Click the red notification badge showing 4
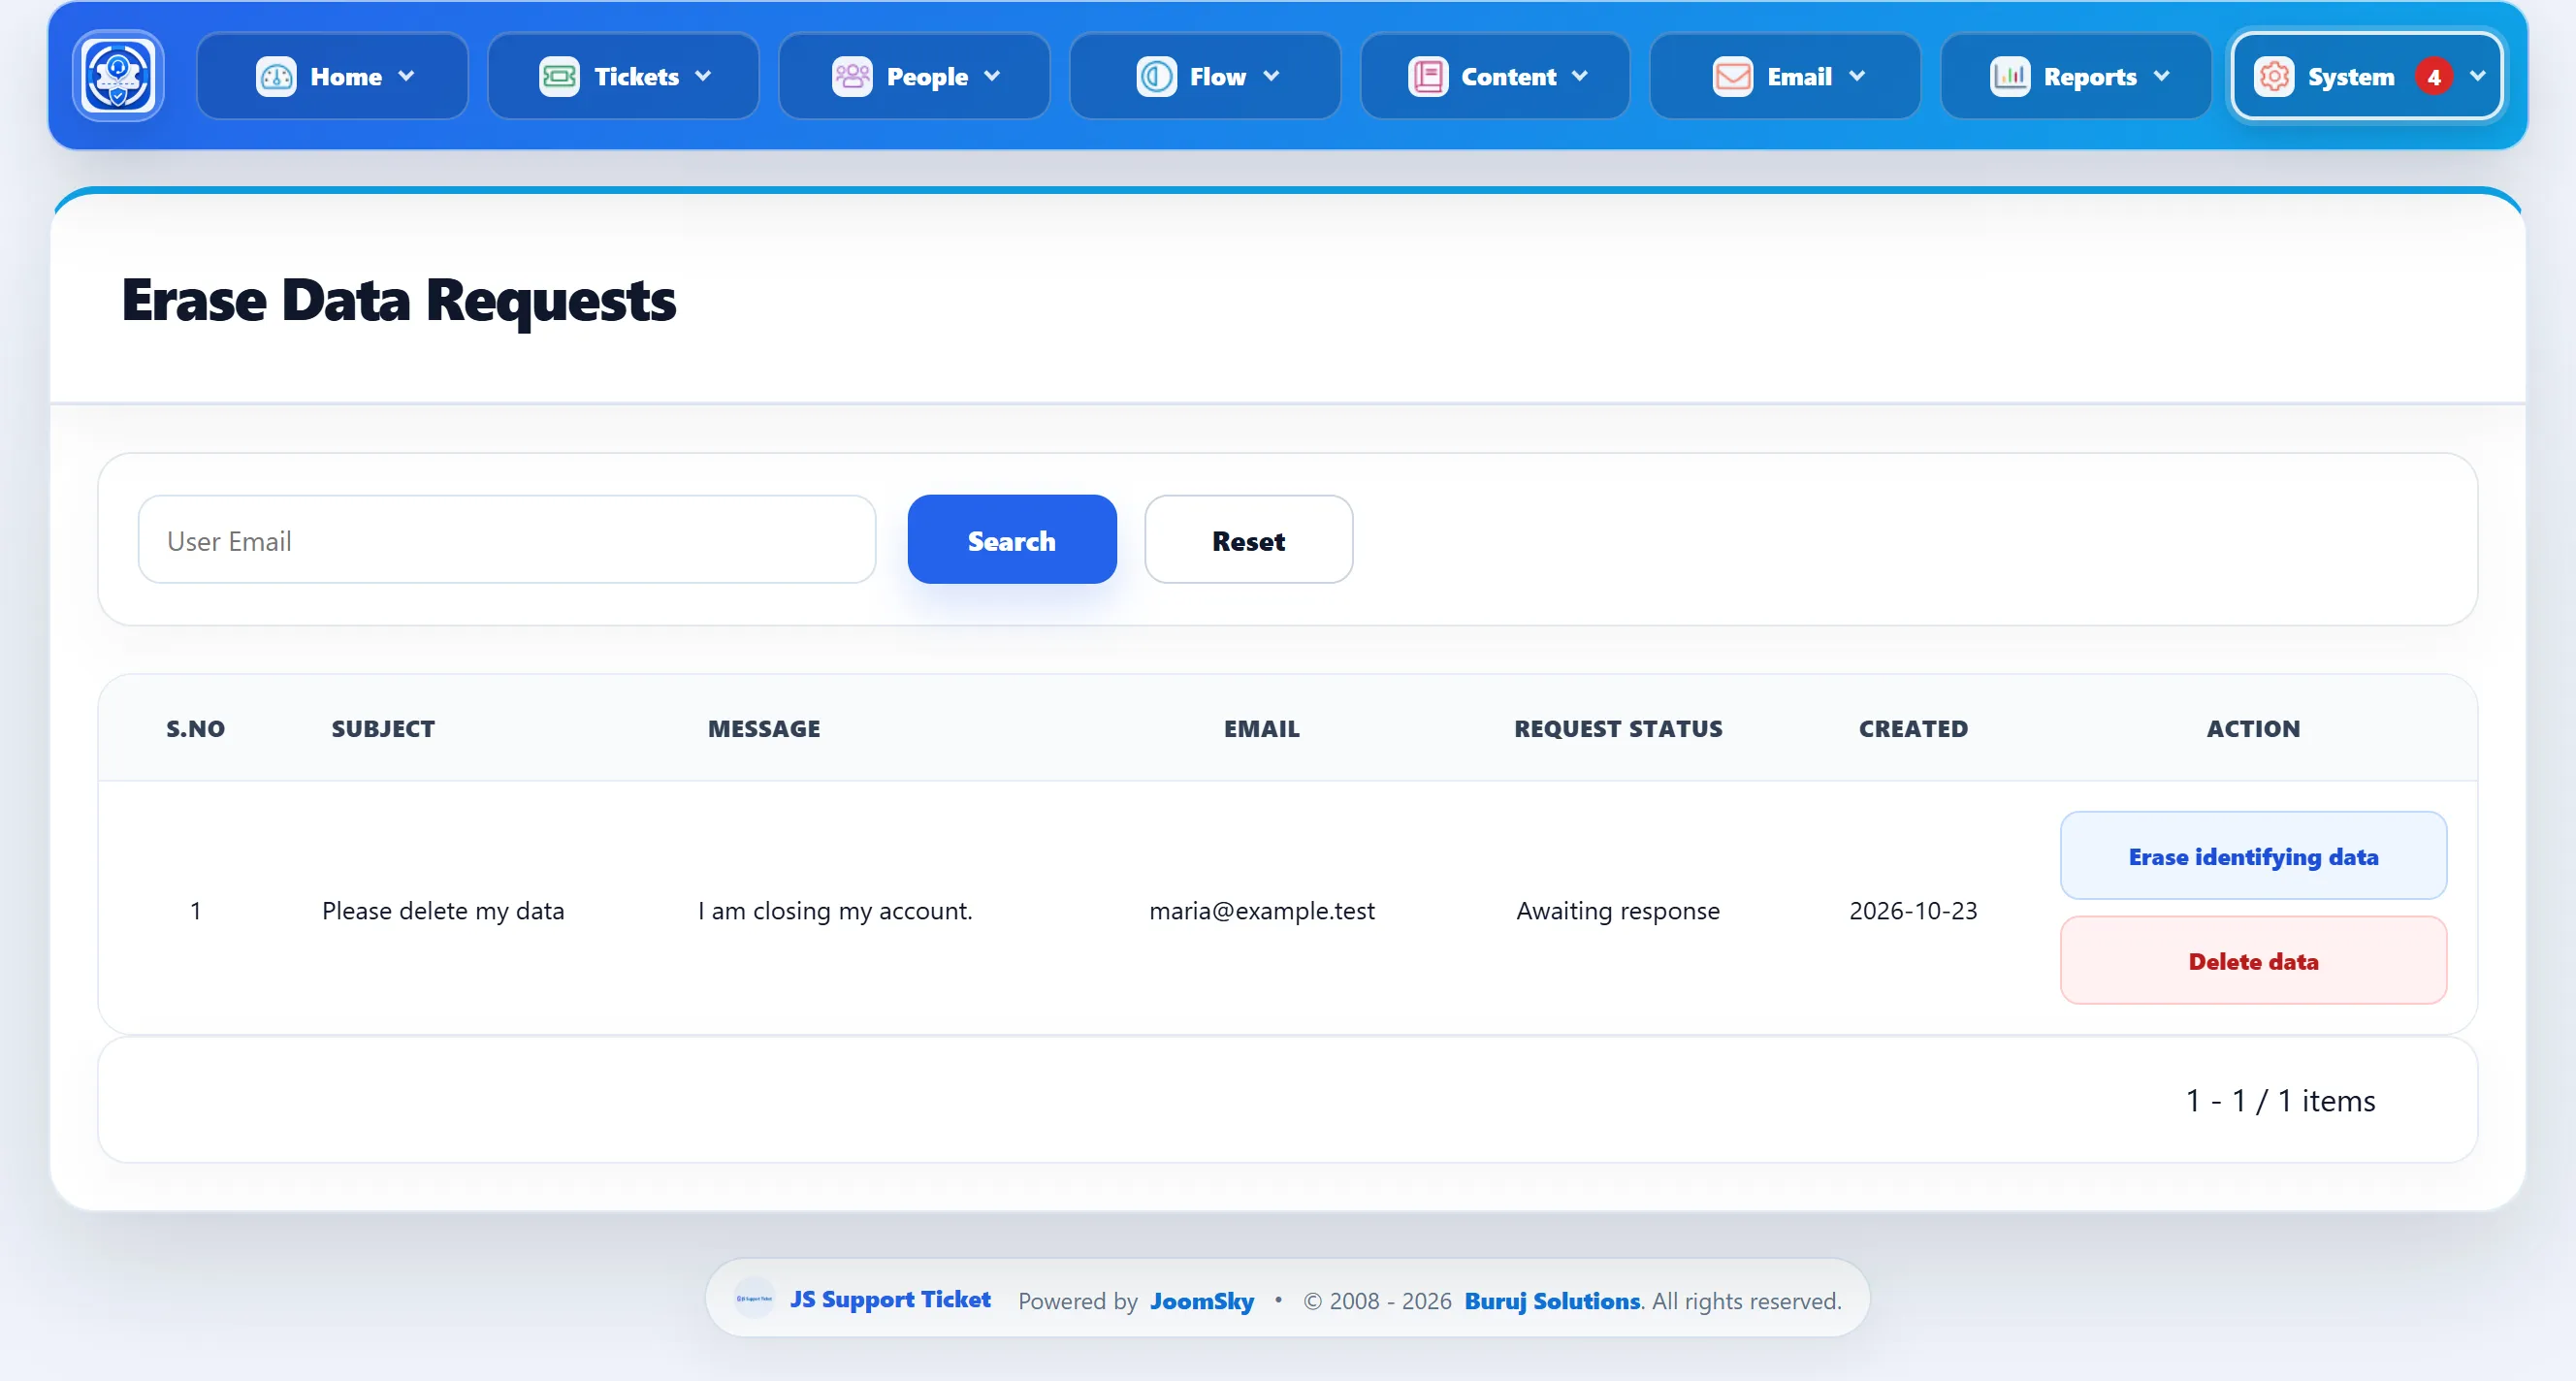Image resolution: width=2576 pixels, height=1381 pixels. point(2434,77)
